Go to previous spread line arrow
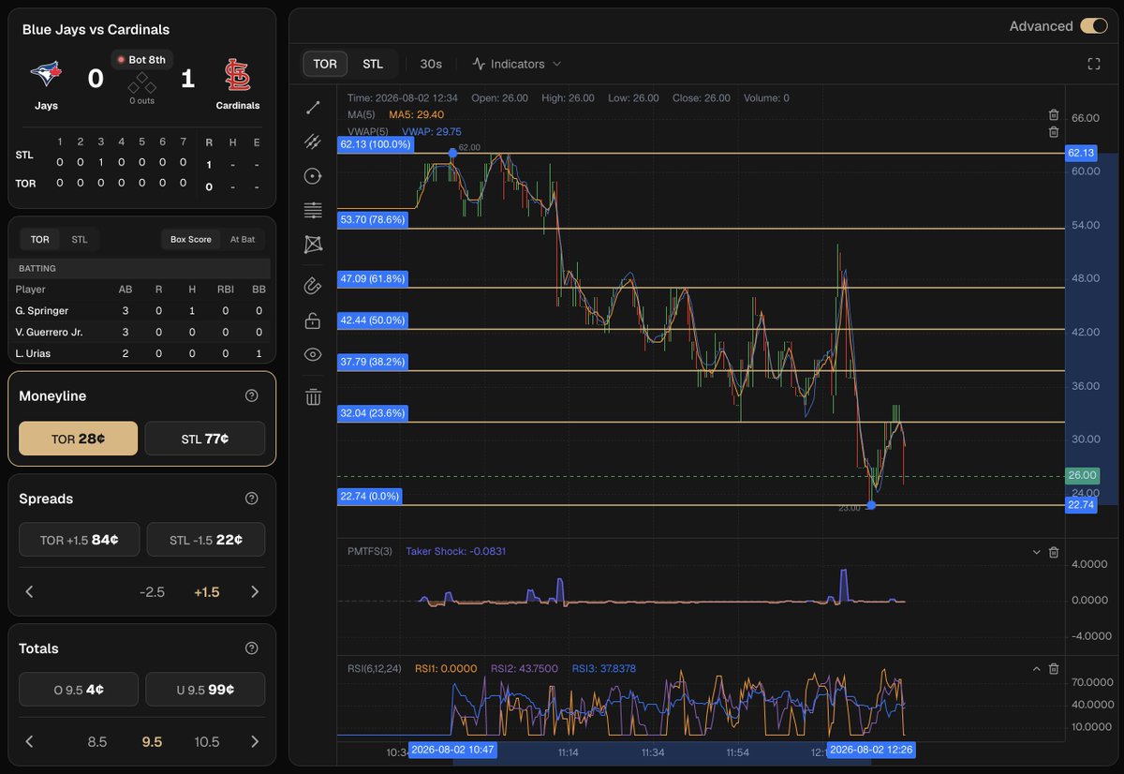1124x774 pixels. pos(29,592)
